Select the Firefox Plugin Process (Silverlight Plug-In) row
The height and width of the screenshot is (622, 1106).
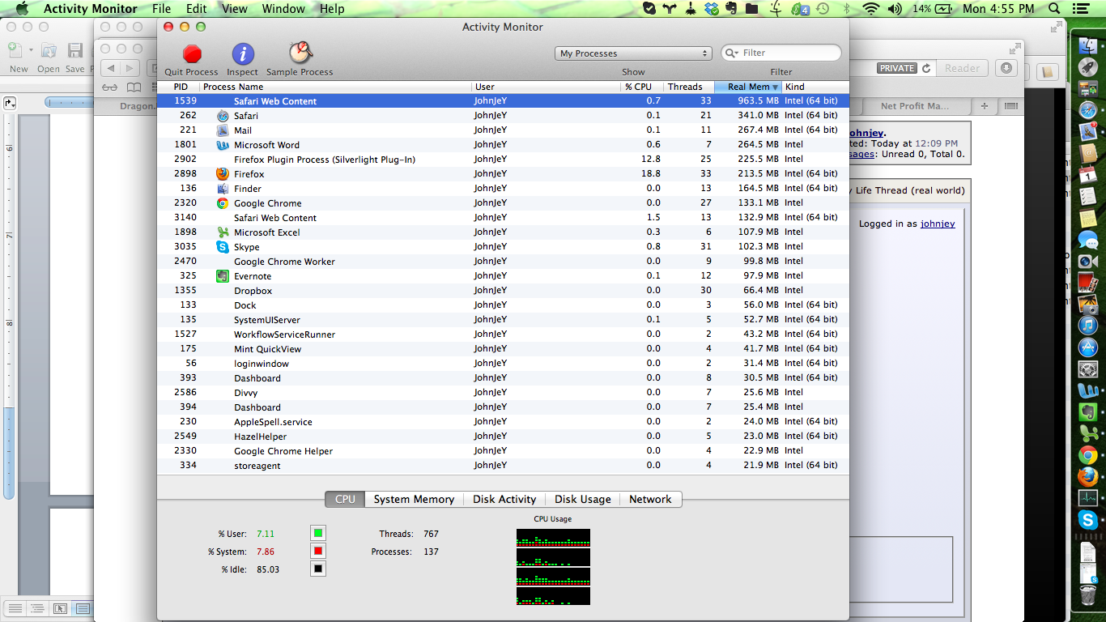click(503, 160)
